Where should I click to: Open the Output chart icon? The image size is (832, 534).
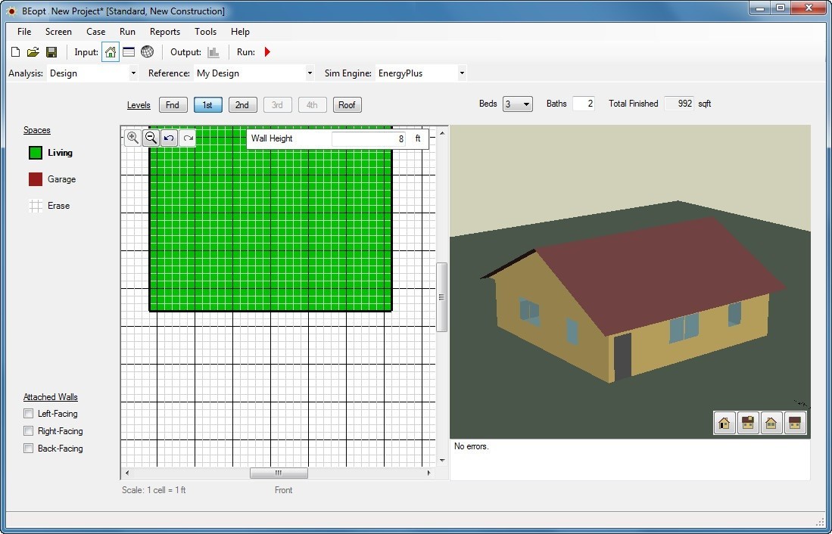click(x=213, y=52)
